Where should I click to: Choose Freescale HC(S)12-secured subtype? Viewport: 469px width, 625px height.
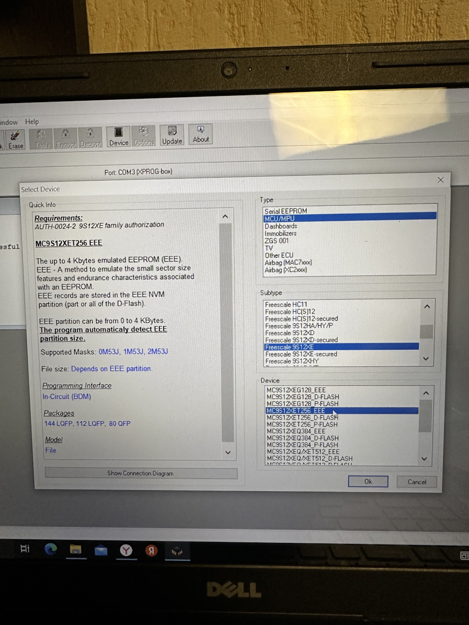pyautogui.click(x=341, y=319)
